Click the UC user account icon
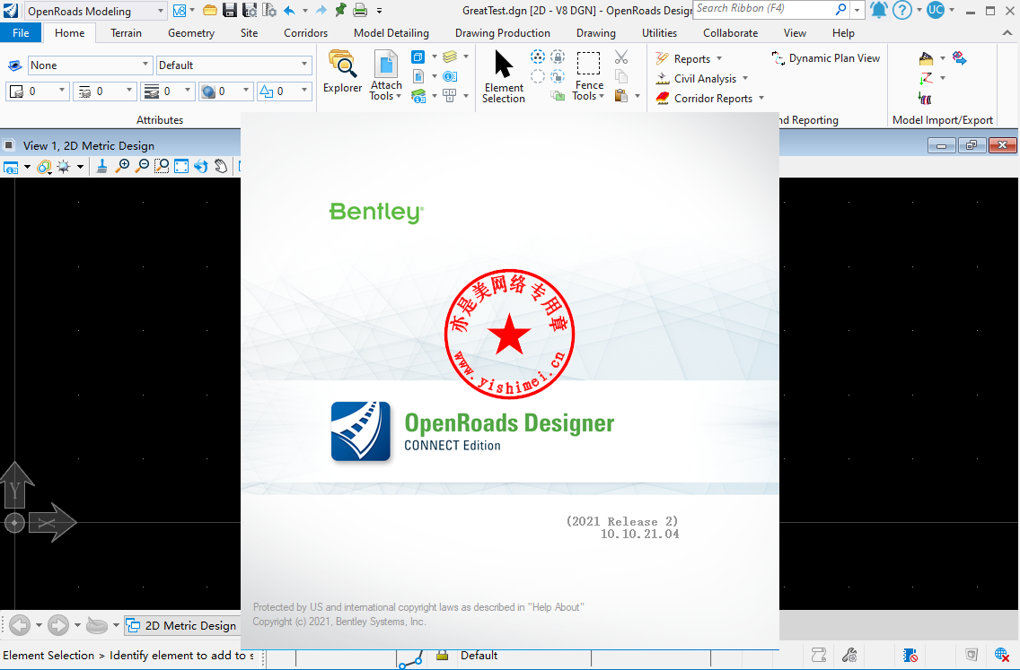Viewport: 1020px width, 670px height. pyautogui.click(x=936, y=10)
